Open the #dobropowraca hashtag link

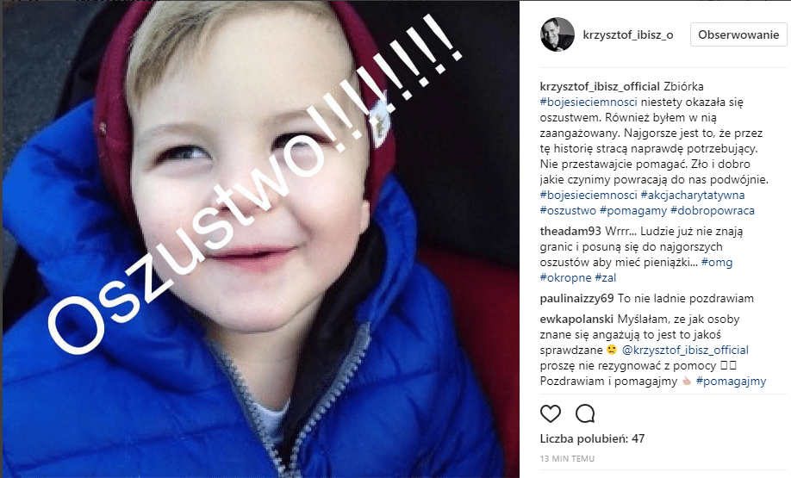click(x=713, y=210)
